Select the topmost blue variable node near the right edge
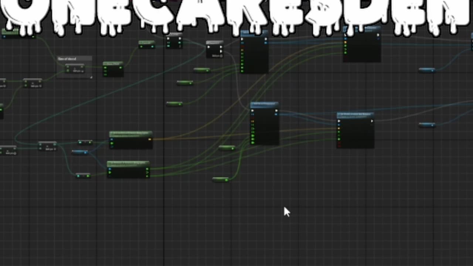Viewport: 473px width, 266px height. [x=427, y=70]
